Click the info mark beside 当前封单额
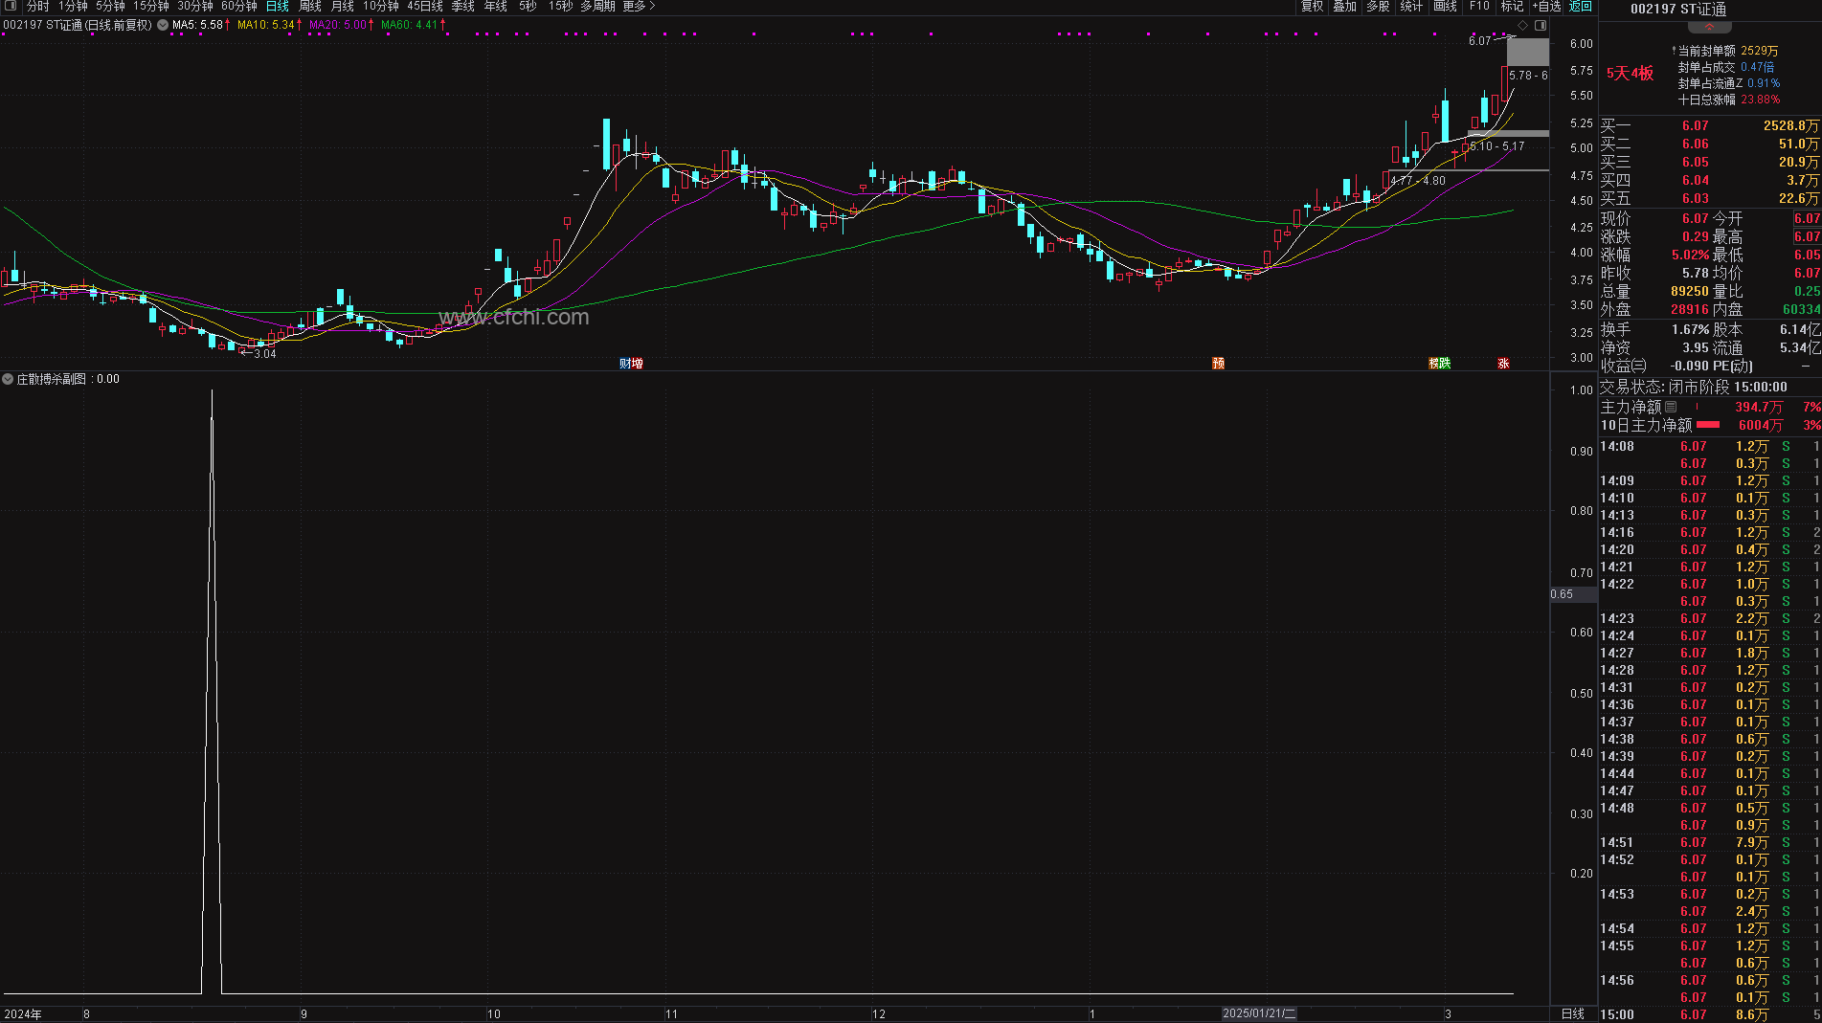Image resolution: width=1822 pixels, height=1023 pixels. tap(1674, 51)
